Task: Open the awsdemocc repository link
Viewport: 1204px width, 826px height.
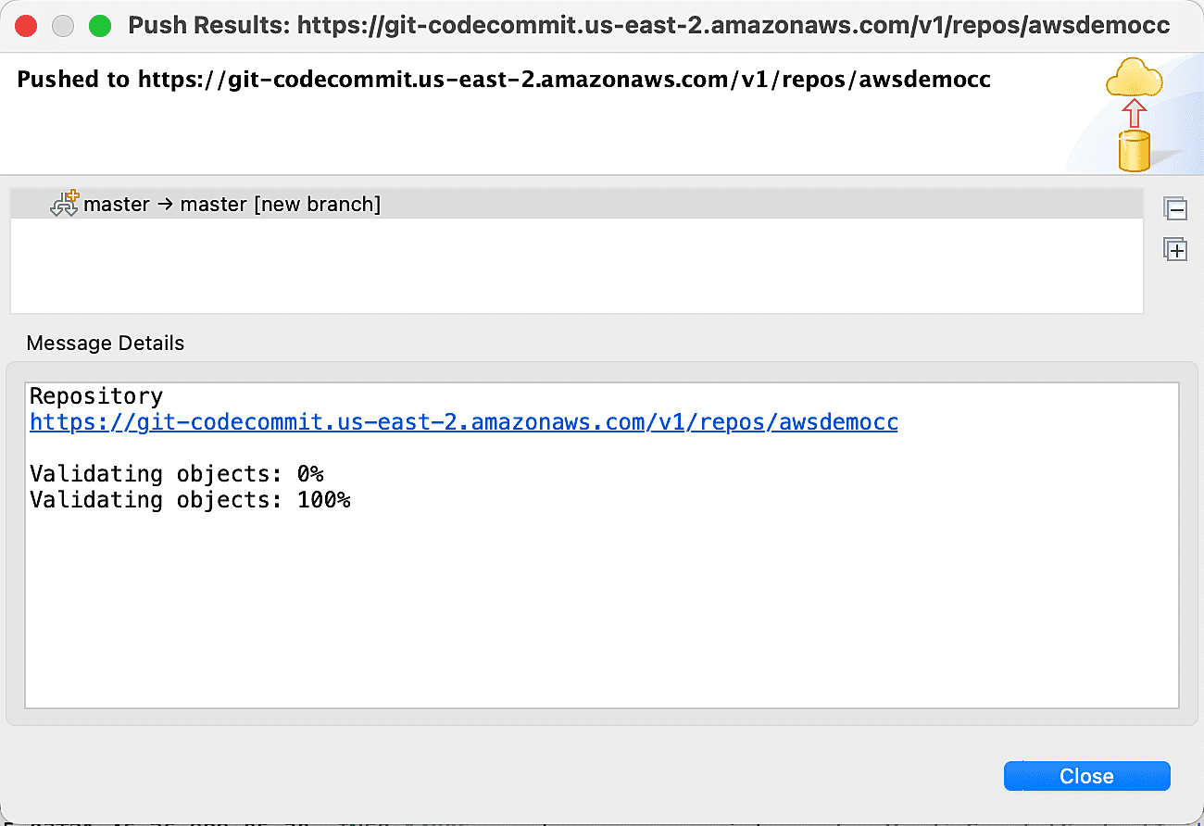Action: pyautogui.click(x=464, y=422)
